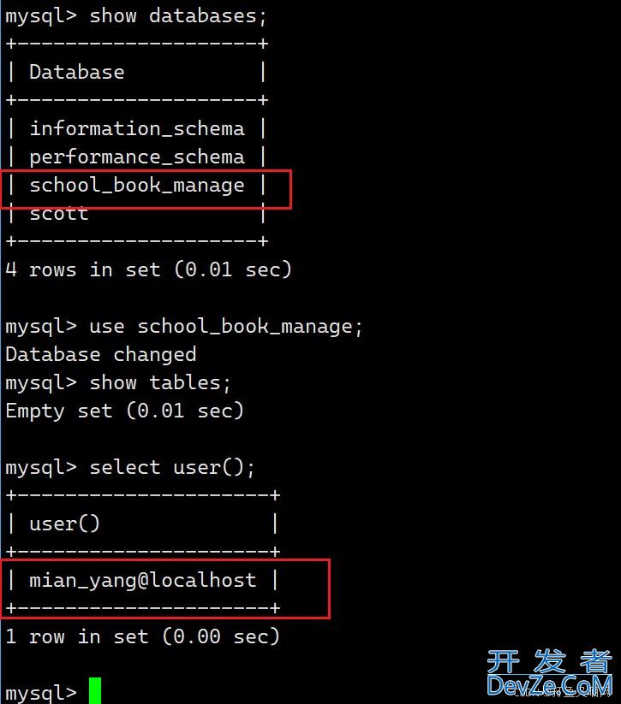Click the 'user()' column header

click(65, 524)
